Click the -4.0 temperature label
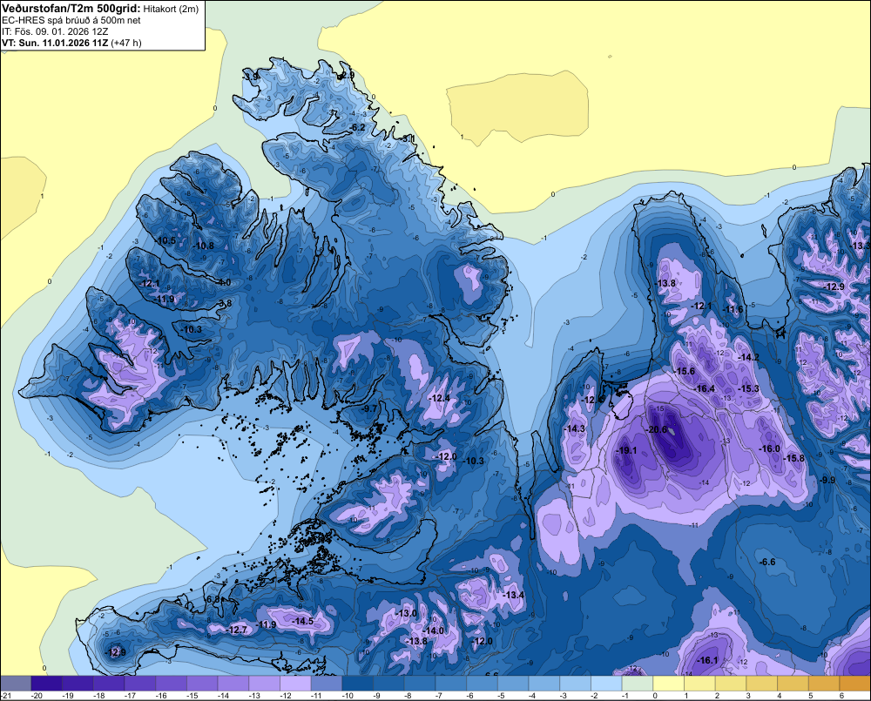Image resolution: width=871 pixels, height=701 pixels. click(224, 283)
